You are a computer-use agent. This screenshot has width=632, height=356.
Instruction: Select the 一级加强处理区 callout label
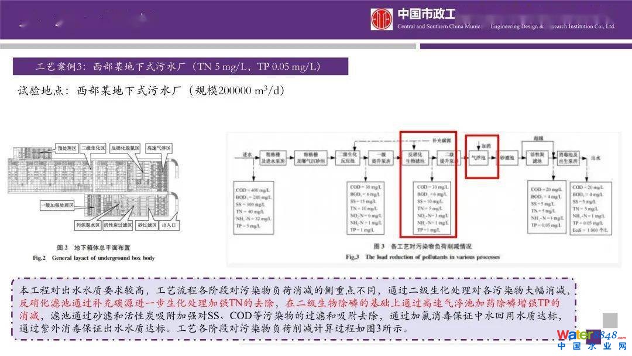[x=57, y=206]
